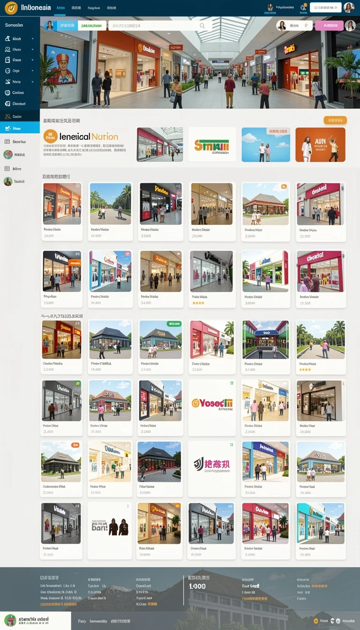The width and height of the screenshot is (360, 630).
Task: Click the white outlined button in top header
Action: point(326,7)
